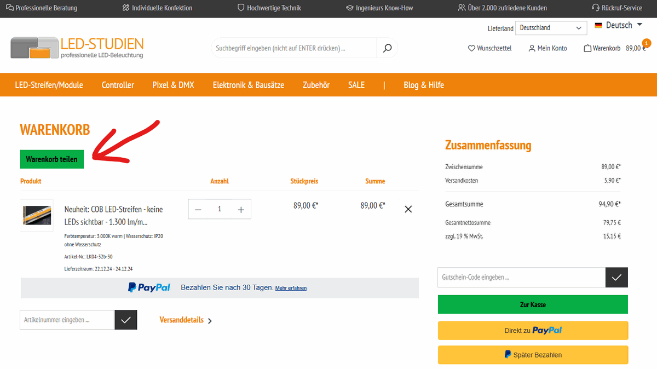Click the COB LED-Streifen product thumbnail
Image resolution: width=657 pixels, height=369 pixels.
pyautogui.click(x=37, y=215)
